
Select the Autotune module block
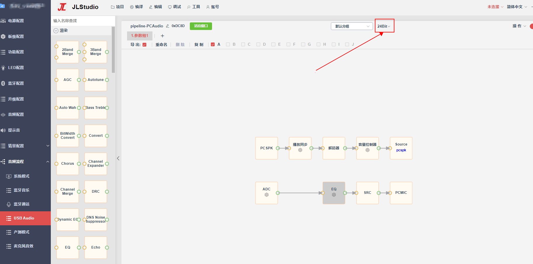[x=96, y=80]
